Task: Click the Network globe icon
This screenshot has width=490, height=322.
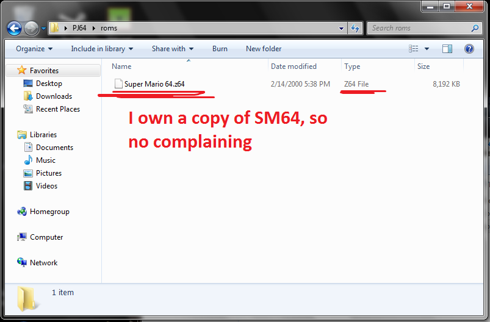Action: click(22, 262)
